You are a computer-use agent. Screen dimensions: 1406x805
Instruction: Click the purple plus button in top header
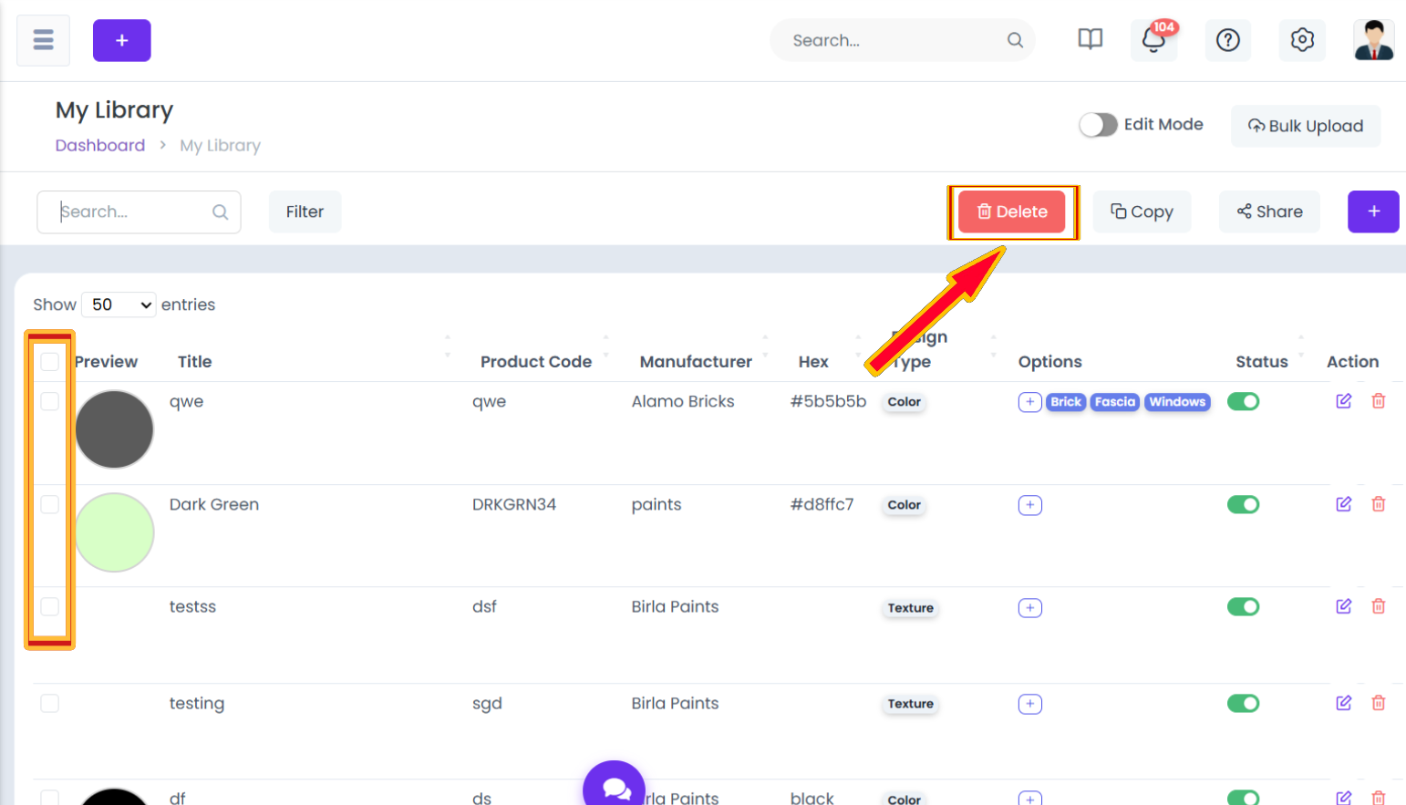pos(121,40)
